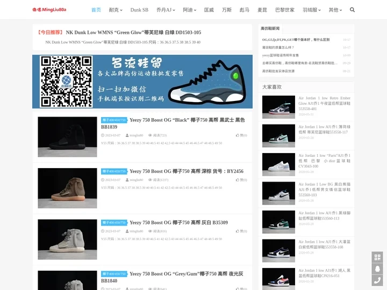This screenshot has width=387, height=290.
Task: Open Paris CV3043-100 sidebar thumbnail
Action: [x=278, y=164]
